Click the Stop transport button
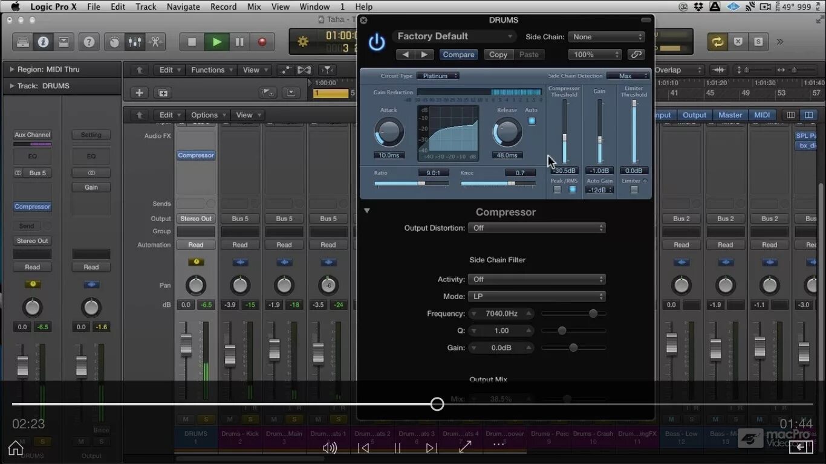 click(192, 42)
